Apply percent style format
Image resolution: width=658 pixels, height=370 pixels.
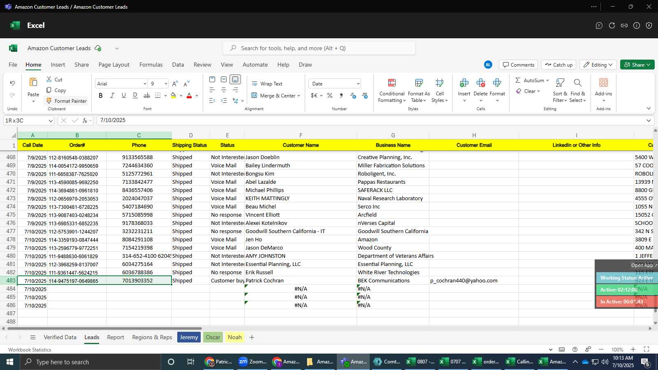(x=330, y=95)
